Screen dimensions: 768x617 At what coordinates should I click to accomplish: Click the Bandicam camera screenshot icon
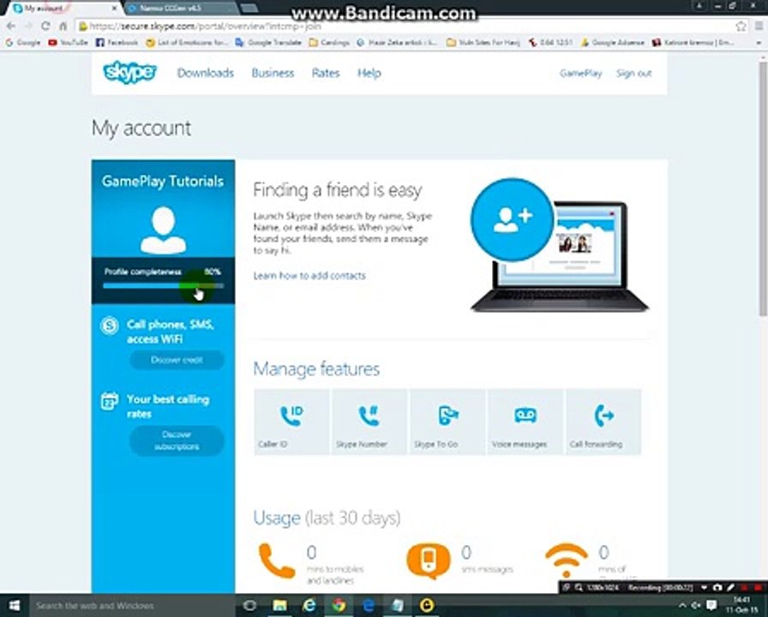click(717, 587)
